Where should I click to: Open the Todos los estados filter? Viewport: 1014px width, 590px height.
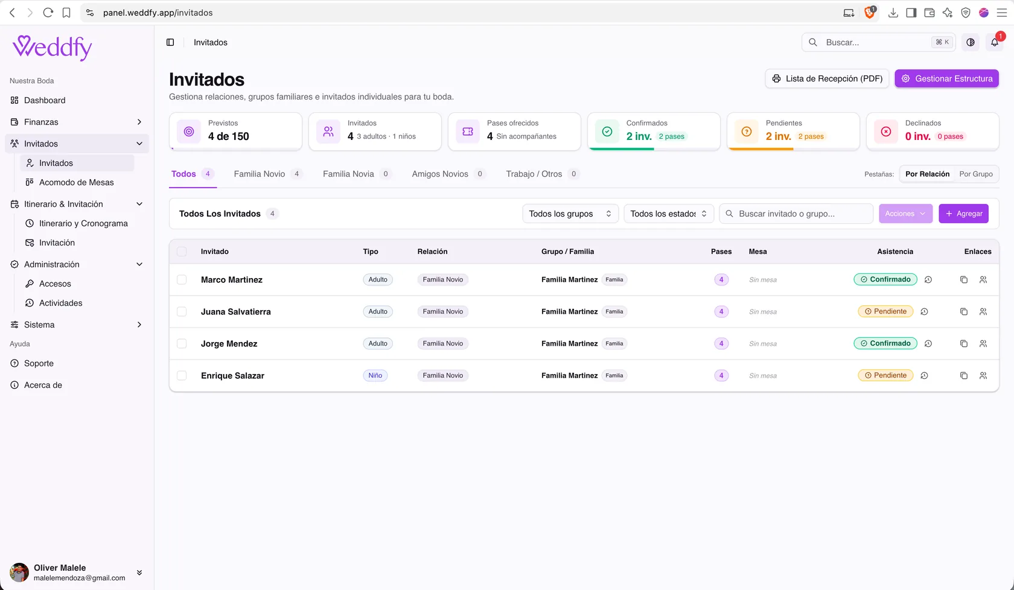669,214
